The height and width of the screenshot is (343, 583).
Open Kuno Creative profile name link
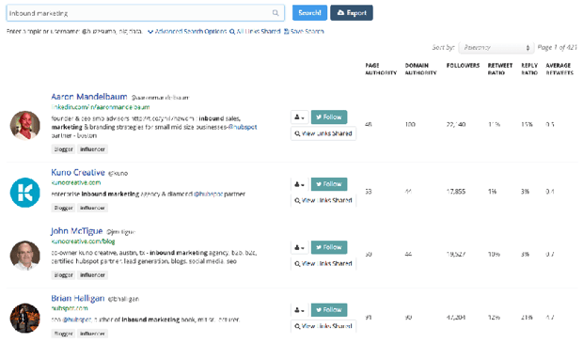click(78, 172)
